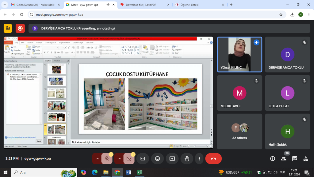Open the meeting details info icon

272,159
